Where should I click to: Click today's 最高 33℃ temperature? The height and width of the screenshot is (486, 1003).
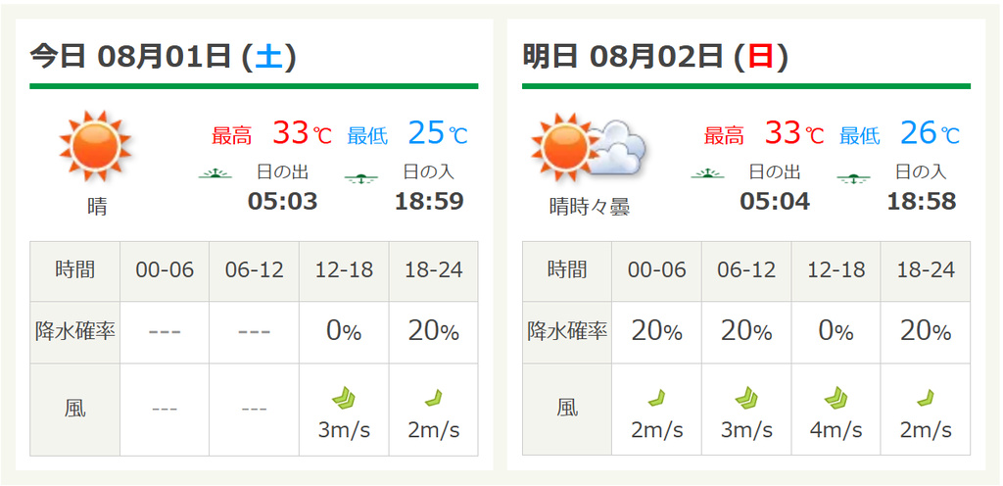272,133
